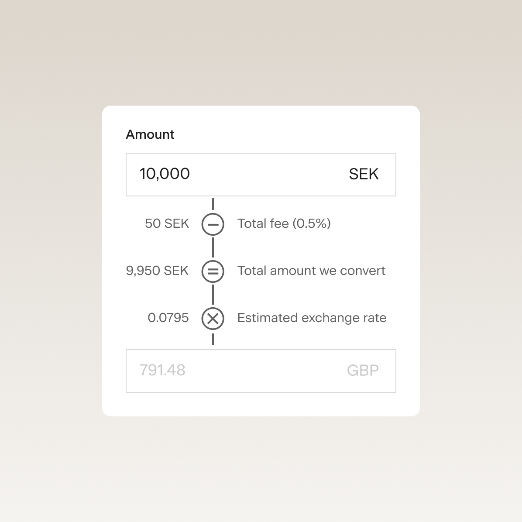Click the connector line between minus and equals icons
The height and width of the screenshot is (522, 522).
pos(213,247)
